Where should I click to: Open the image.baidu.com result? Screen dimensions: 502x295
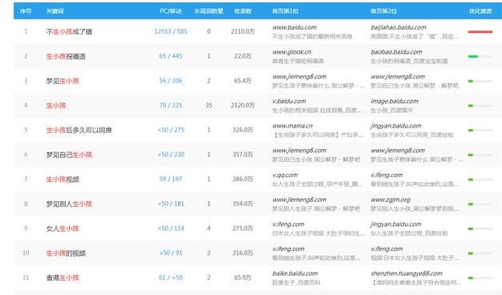(395, 102)
